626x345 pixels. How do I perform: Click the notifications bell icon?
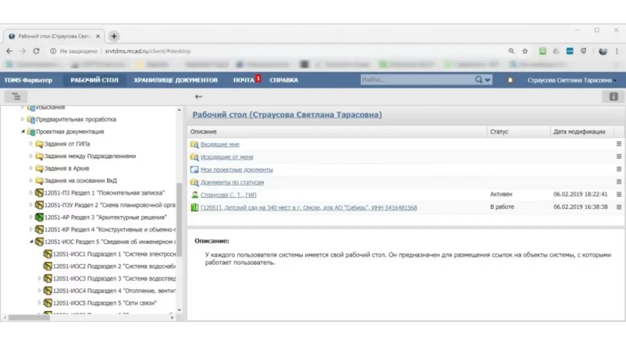pyautogui.click(x=510, y=80)
